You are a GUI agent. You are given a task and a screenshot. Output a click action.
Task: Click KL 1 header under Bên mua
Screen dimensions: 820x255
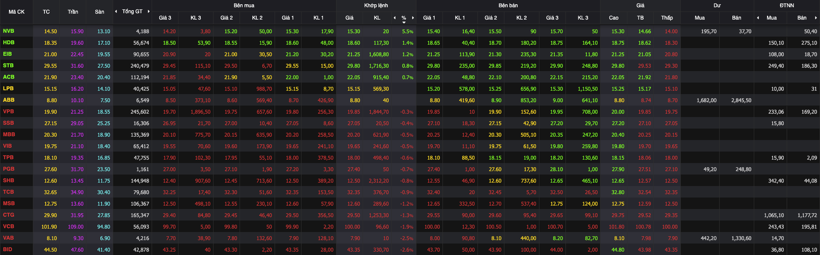pos(319,18)
